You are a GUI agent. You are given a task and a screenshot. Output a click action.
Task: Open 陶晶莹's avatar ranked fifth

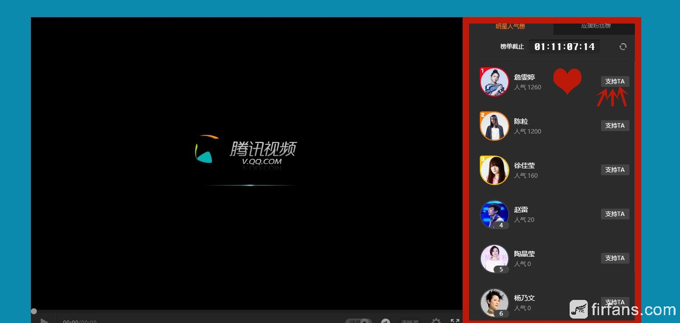[x=494, y=258]
